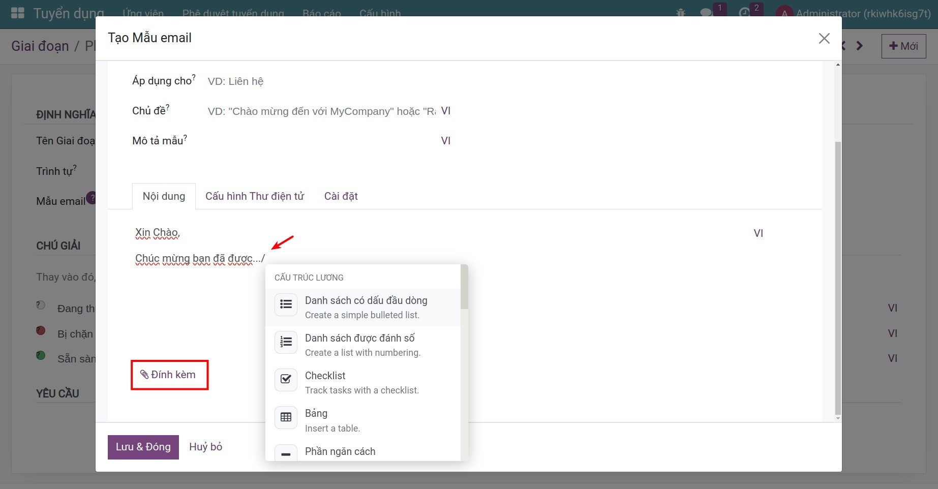Open the Cài đặt tab

tap(341, 196)
